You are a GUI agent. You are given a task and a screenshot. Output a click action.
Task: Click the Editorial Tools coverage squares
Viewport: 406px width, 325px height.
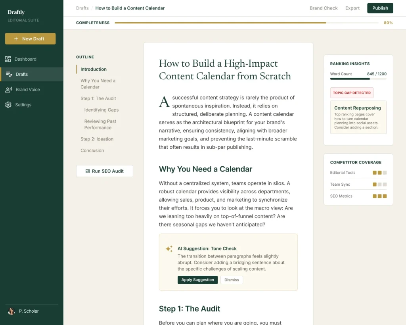[x=379, y=173]
